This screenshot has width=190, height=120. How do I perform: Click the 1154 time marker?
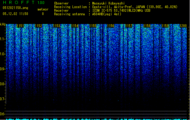[x=75, y=26]
